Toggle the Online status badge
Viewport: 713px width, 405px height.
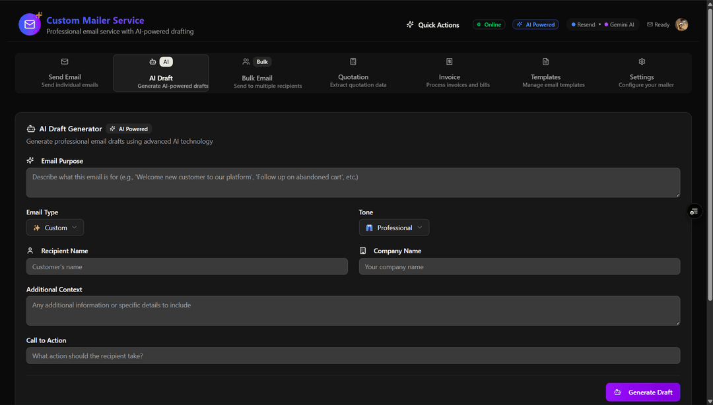[489, 24]
